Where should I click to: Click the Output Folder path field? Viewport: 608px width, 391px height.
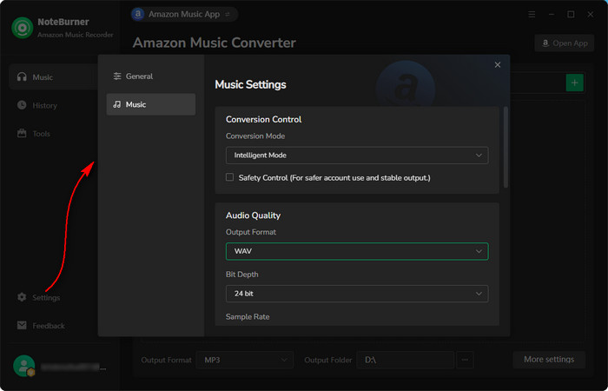coord(406,360)
